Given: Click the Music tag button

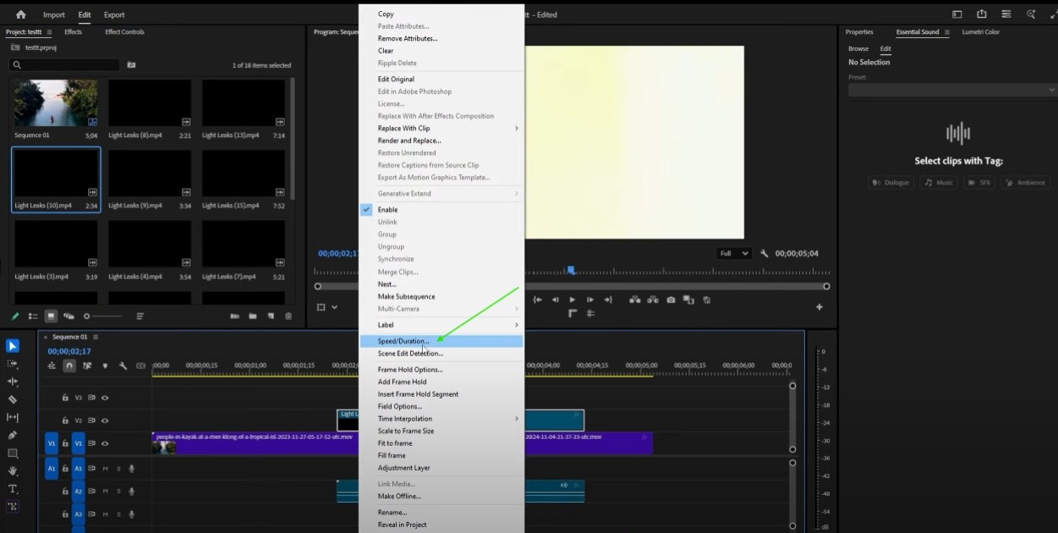Looking at the screenshot, I should (939, 183).
